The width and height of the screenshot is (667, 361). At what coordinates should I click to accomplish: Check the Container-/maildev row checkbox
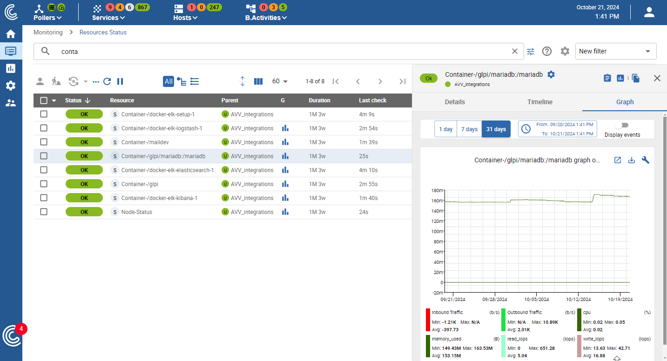(x=44, y=142)
